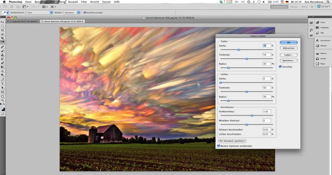Select the Brush tool

[x=2, y=51]
